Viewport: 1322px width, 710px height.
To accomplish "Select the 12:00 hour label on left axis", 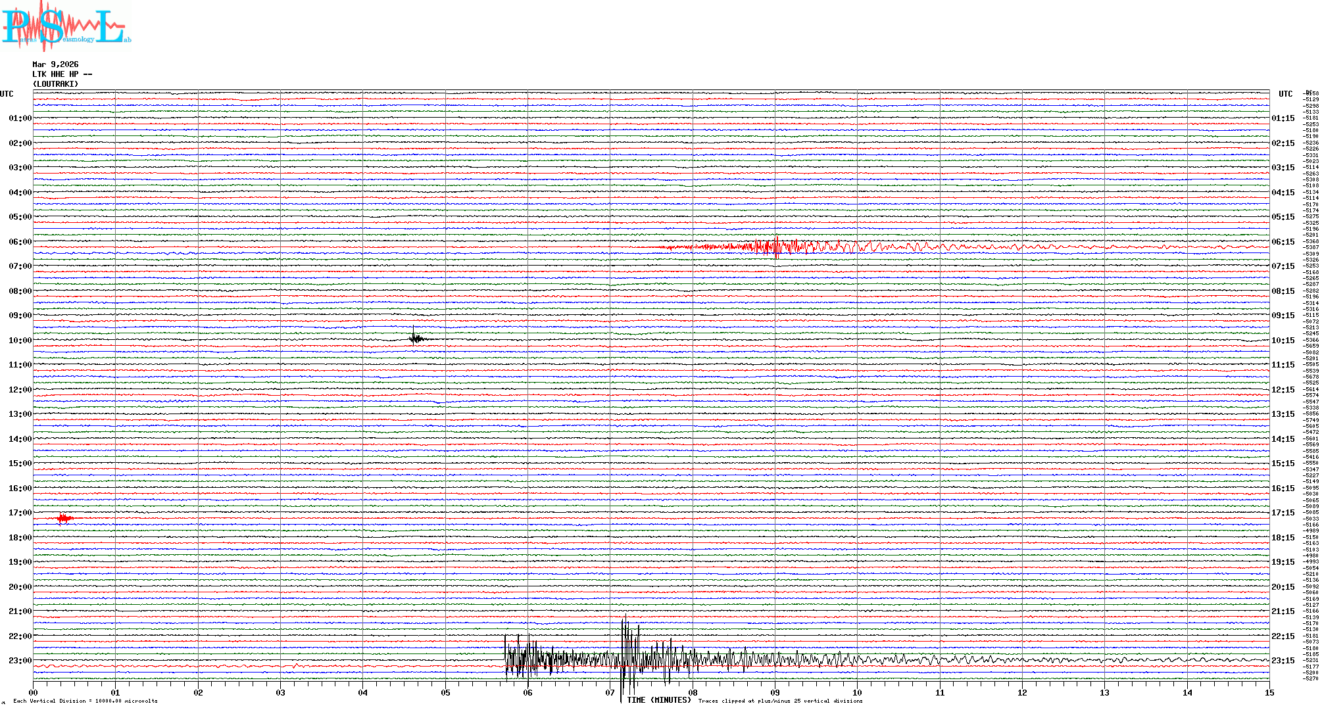I will tap(20, 390).
